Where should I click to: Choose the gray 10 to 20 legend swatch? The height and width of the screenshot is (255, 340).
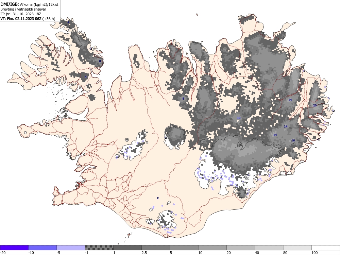[x=212, y=248]
